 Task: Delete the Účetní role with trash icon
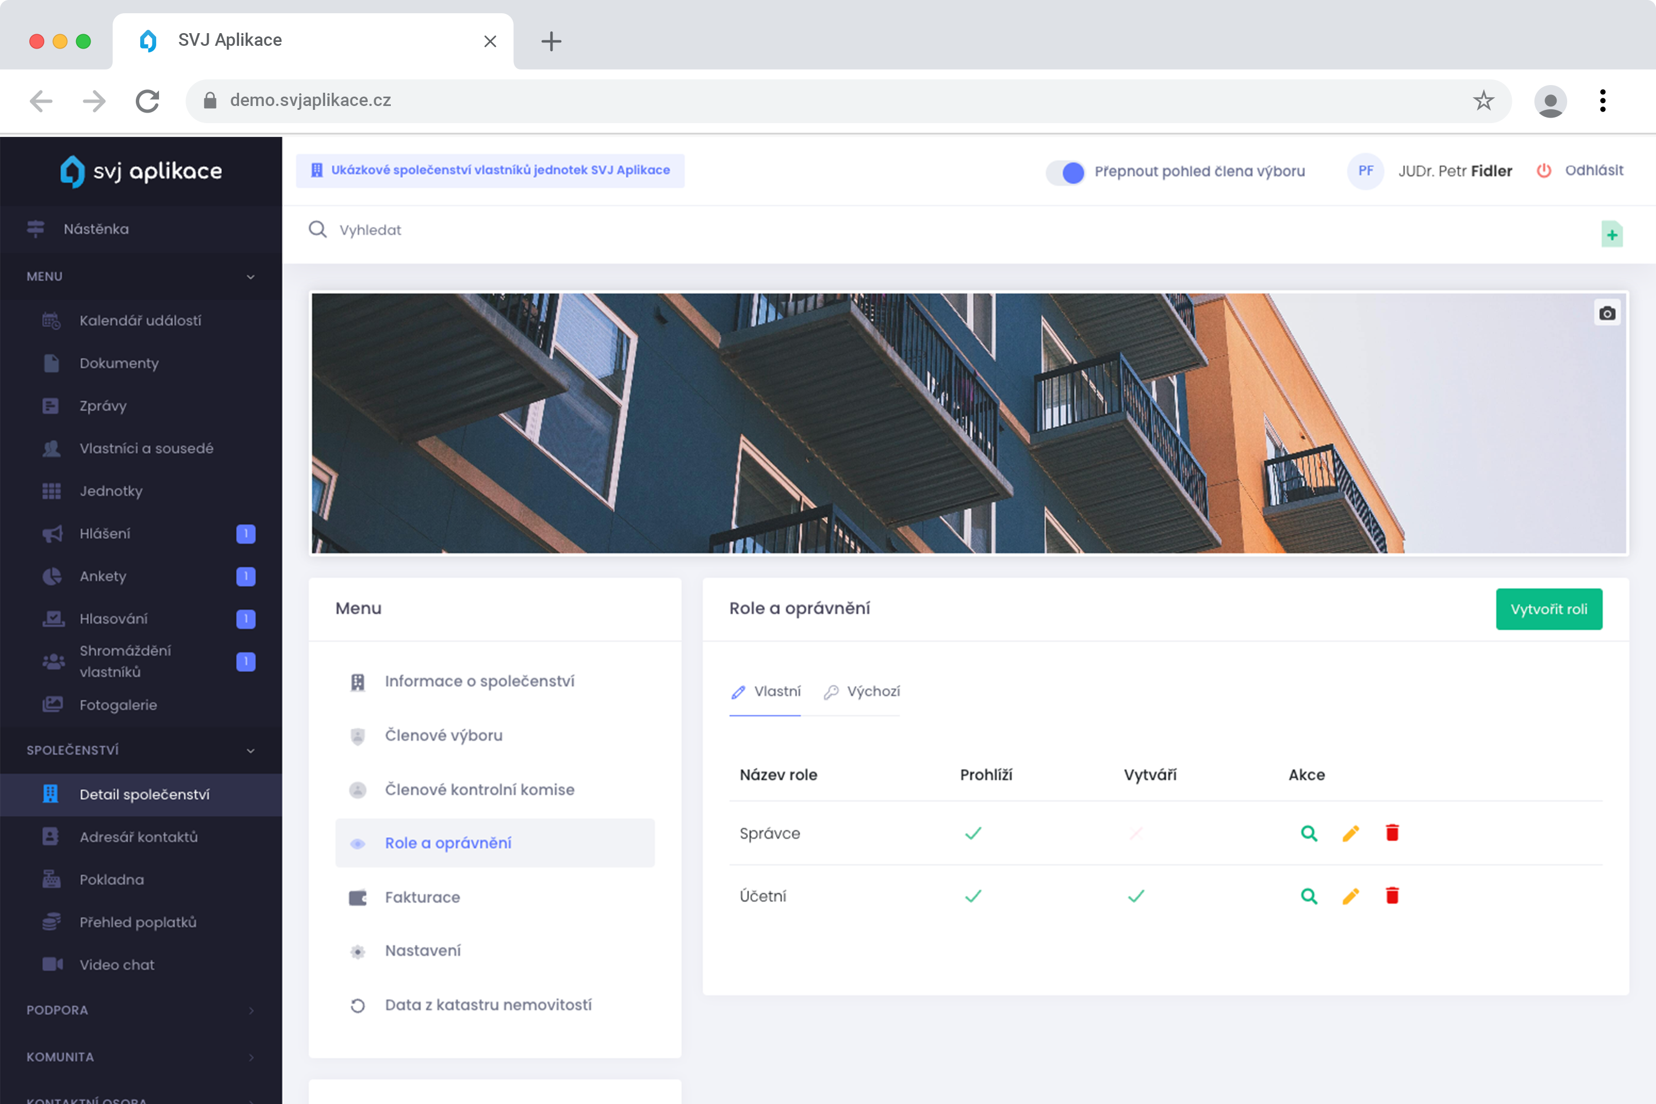(x=1392, y=896)
